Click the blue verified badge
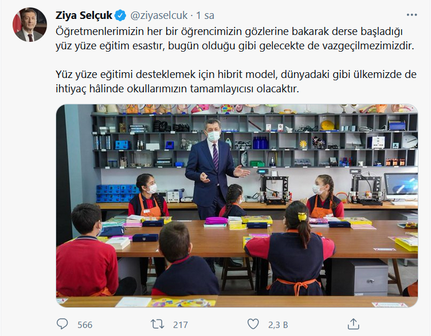 tap(120, 15)
